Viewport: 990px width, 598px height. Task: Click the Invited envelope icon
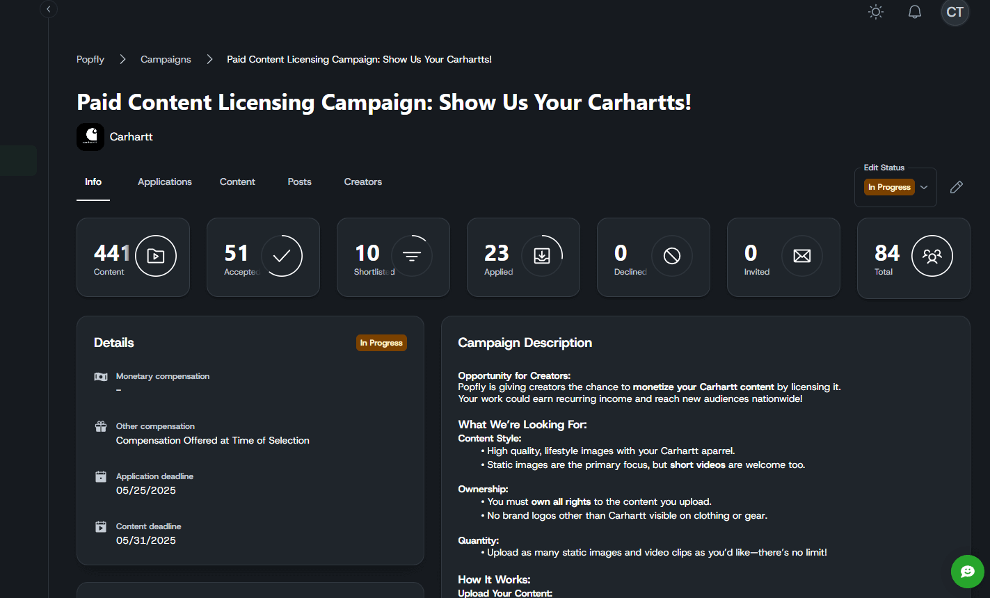802,256
